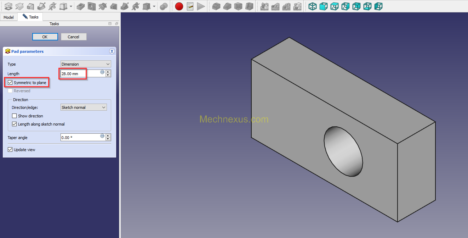Click the Subtractive primitive cube icon
Image resolution: width=468 pixels, height=238 pixels.
click(146, 6)
